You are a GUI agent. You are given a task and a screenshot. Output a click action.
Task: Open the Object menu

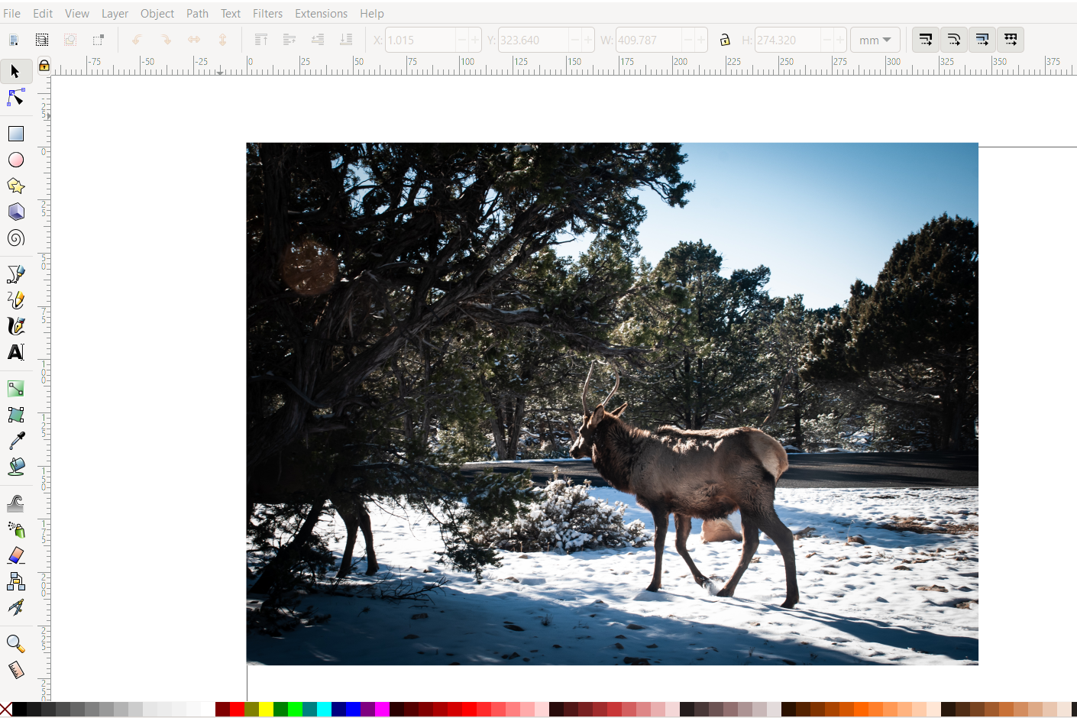[157, 13]
